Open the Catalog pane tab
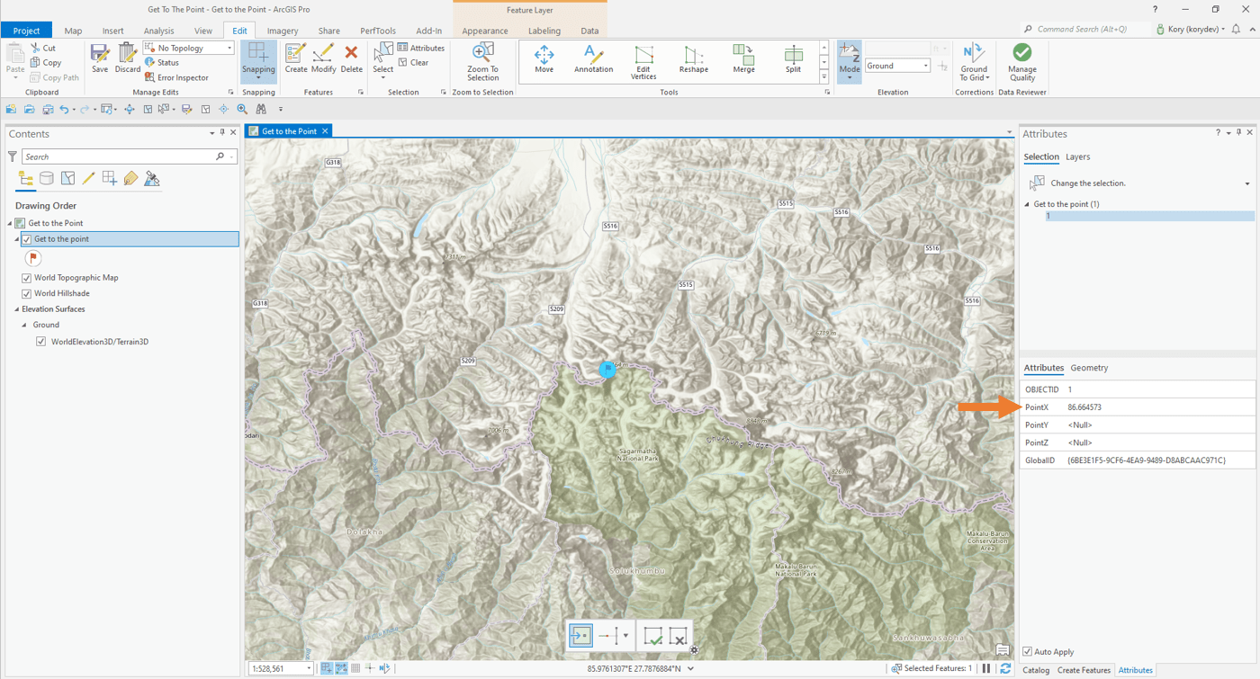1260x679 pixels. tap(1036, 670)
